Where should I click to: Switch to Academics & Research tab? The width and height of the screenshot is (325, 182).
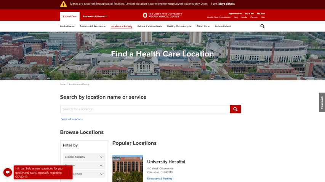pyautogui.click(x=95, y=16)
